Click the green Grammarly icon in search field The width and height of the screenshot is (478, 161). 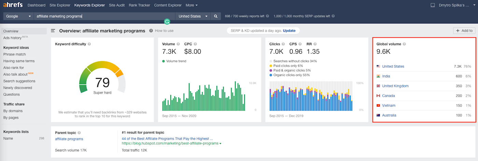pos(167,21)
